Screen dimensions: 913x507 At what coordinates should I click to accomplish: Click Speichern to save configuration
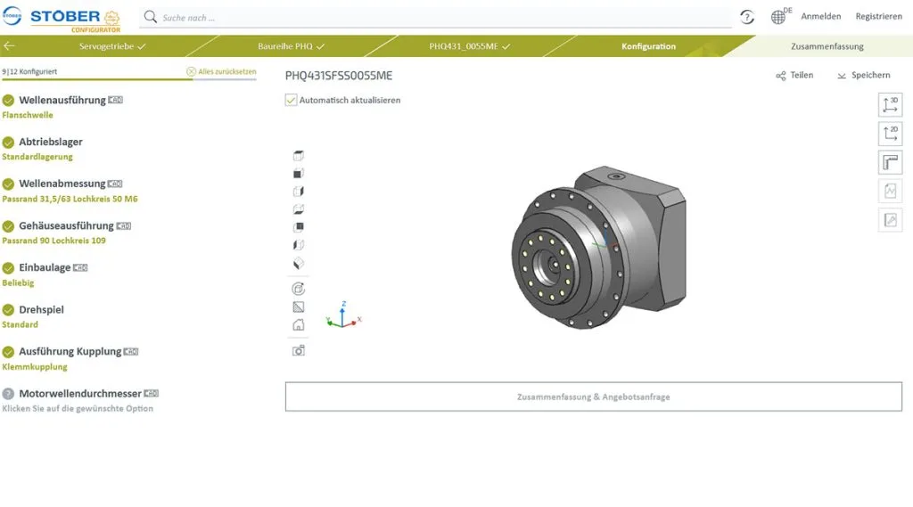tap(863, 75)
